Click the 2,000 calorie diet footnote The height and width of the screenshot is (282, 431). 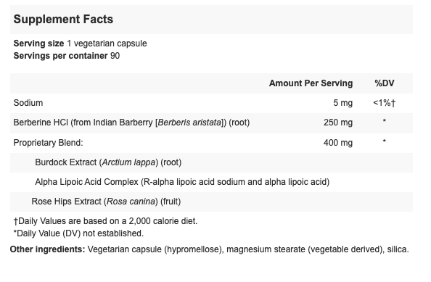pos(105,221)
